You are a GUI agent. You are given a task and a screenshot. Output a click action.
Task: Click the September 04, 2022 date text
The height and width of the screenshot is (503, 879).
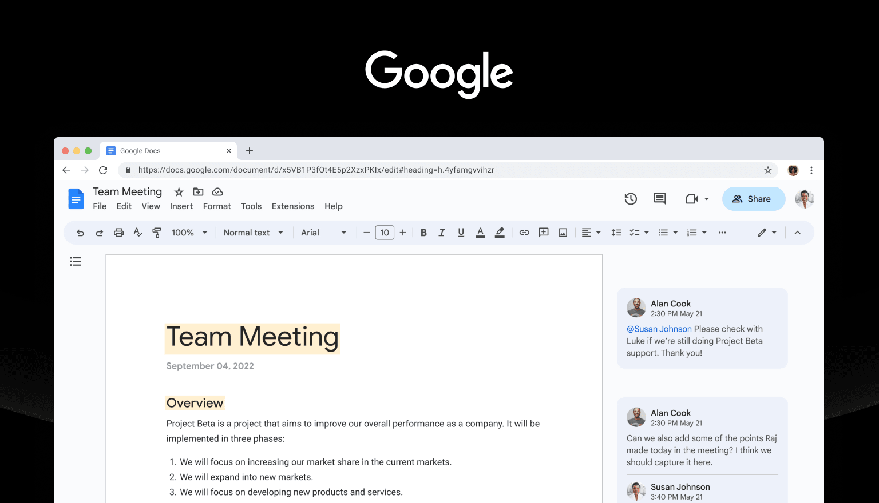[210, 366]
